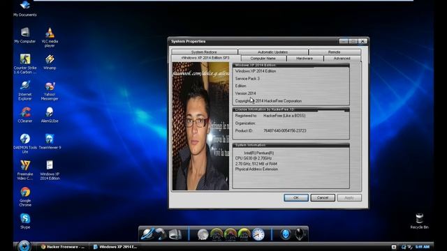This screenshot has width=447, height=251.
Task: Click the Product ID 76487-640-0054156-23723 text
Action: pyautogui.click(x=285, y=130)
